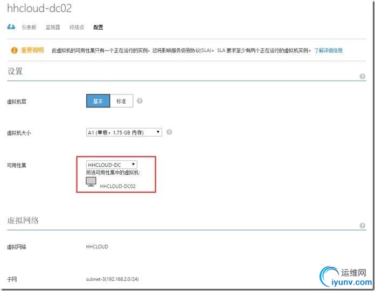Click the 虚拟机大小 label

(19, 133)
